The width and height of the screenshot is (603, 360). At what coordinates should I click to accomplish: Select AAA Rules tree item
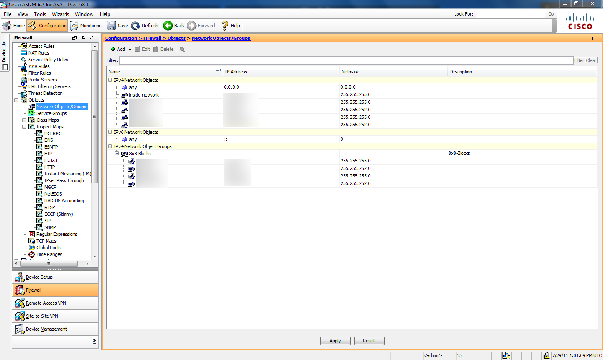39,66
